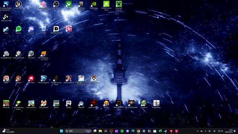238x134 pixels.
Task: Select the OBS Studio shortcut
Action: coord(56,5)
